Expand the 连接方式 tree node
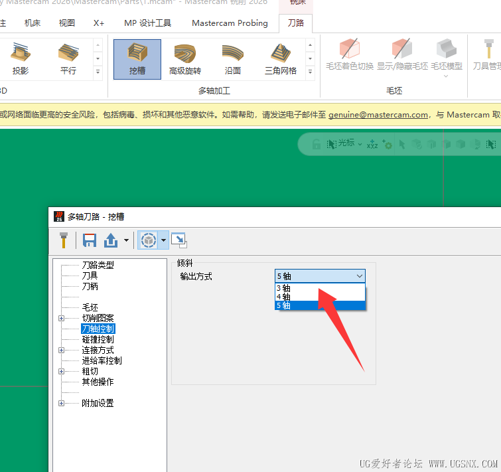 point(61,351)
